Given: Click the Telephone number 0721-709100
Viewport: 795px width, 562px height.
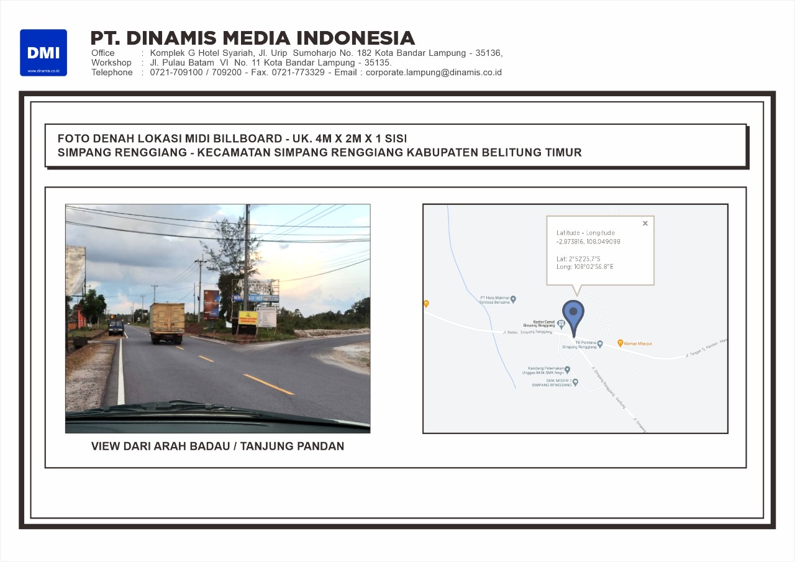Looking at the screenshot, I should click(176, 73).
